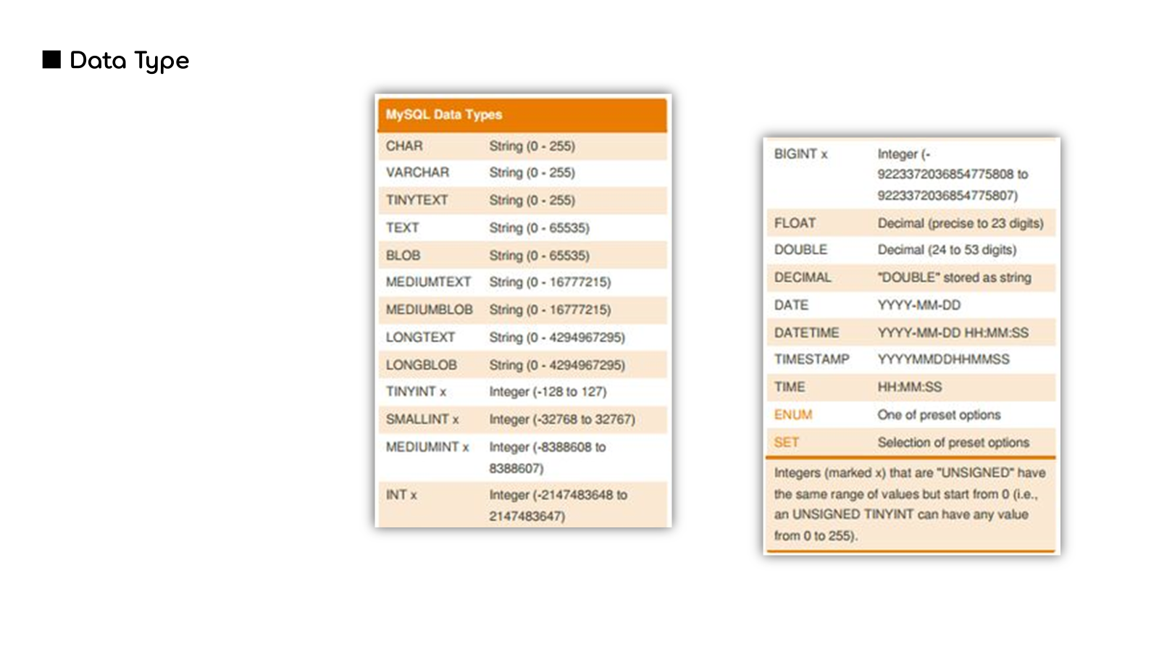This screenshot has width=1159, height=652.
Task: Click the MEDIUMTEXT label
Action: 428,282
